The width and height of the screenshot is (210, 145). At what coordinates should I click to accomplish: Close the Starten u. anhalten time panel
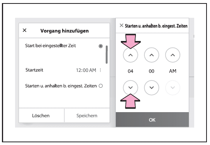[x=122, y=26]
